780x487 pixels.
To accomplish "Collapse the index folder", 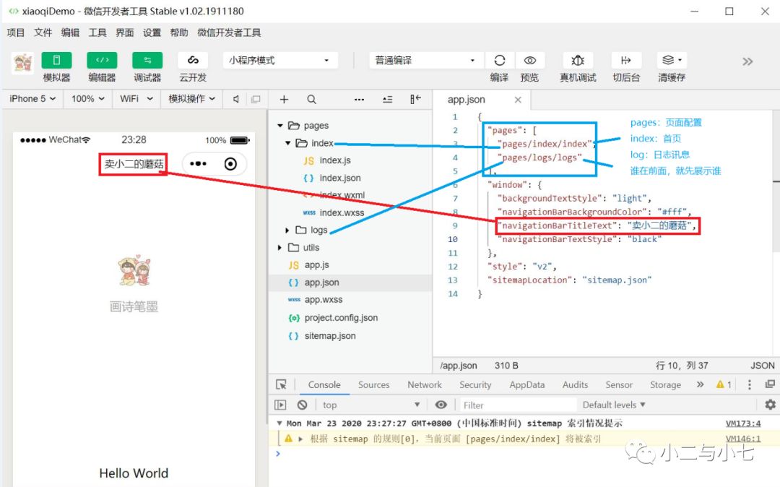I will 288,143.
